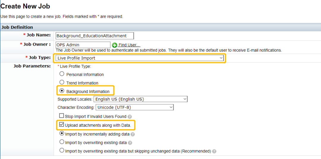The width and height of the screenshot is (321, 159).
Task: Choose overwrite but skipping unchanged data option
Action: tap(62, 150)
